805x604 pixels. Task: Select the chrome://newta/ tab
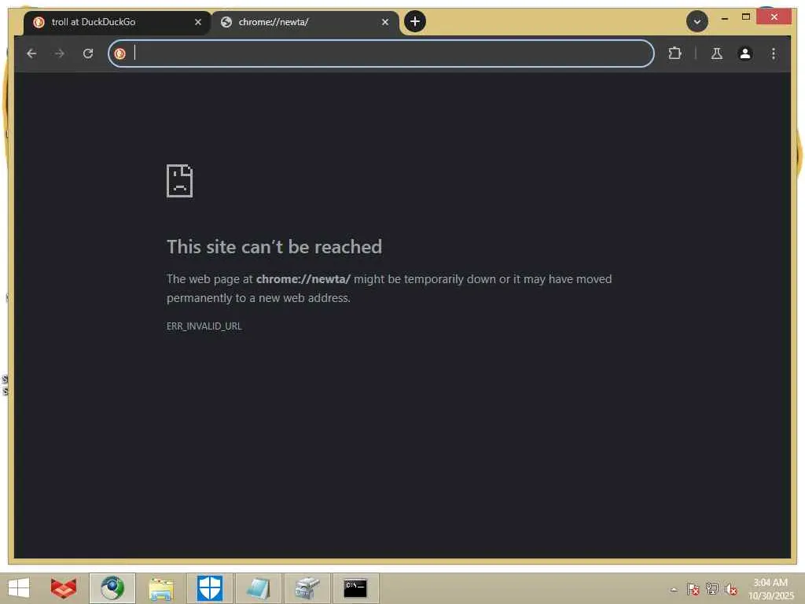pyautogui.click(x=305, y=22)
